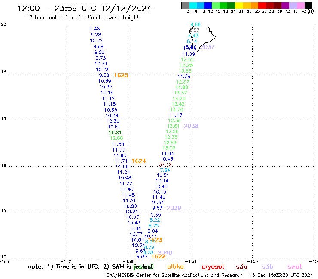Click the longitude axis label -153
This screenshot has width=318, height=279.
point(253,261)
